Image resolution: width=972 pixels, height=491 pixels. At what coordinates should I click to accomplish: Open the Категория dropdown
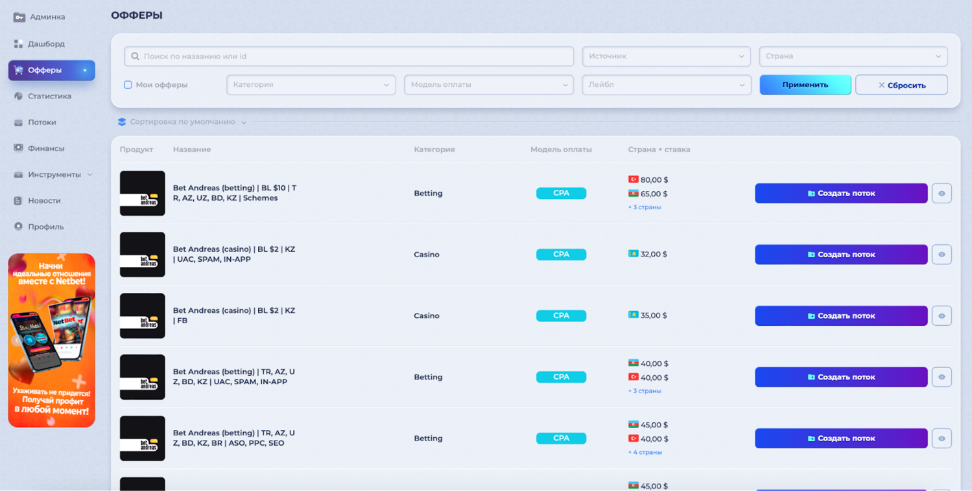tap(311, 85)
